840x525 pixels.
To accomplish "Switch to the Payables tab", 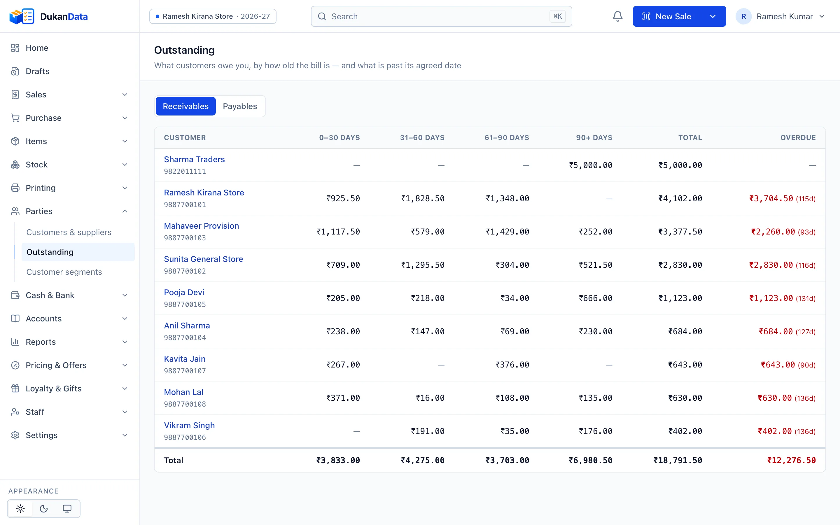I will click(240, 106).
